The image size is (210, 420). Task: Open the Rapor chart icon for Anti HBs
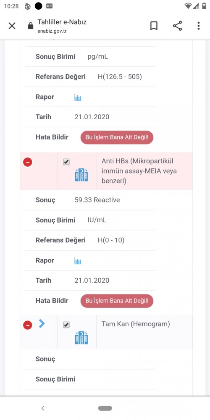(78, 261)
